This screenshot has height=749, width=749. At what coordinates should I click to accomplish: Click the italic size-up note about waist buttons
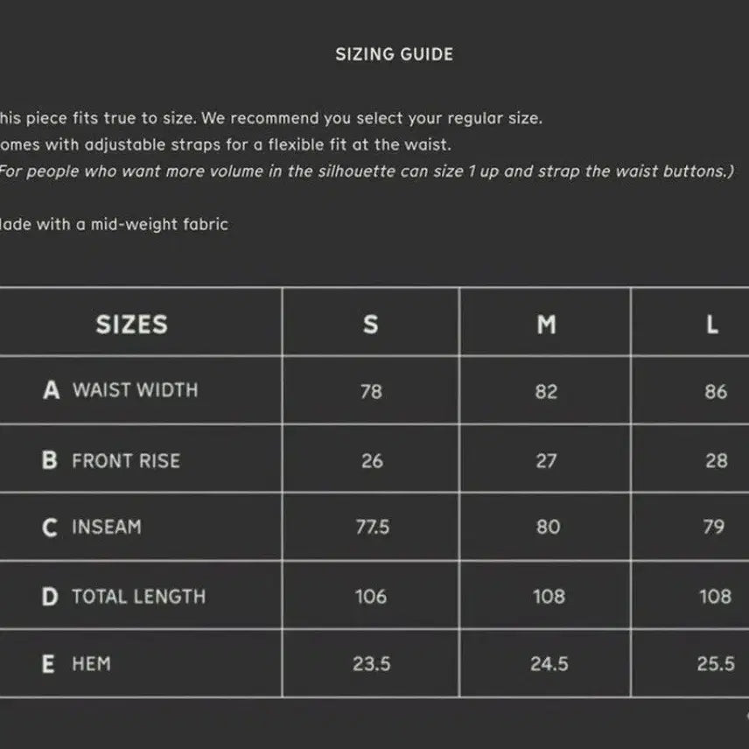point(366,171)
